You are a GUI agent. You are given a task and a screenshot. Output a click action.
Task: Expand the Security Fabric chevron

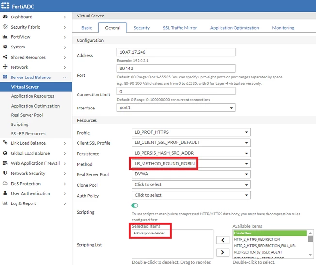(x=65, y=27)
